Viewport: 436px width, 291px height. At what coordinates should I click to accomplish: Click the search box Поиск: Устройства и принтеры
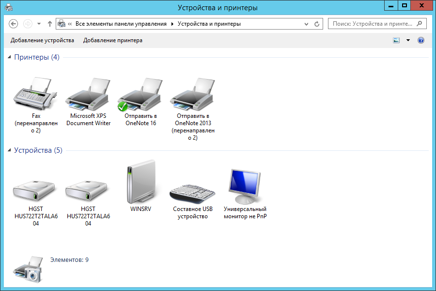pos(377,24)
